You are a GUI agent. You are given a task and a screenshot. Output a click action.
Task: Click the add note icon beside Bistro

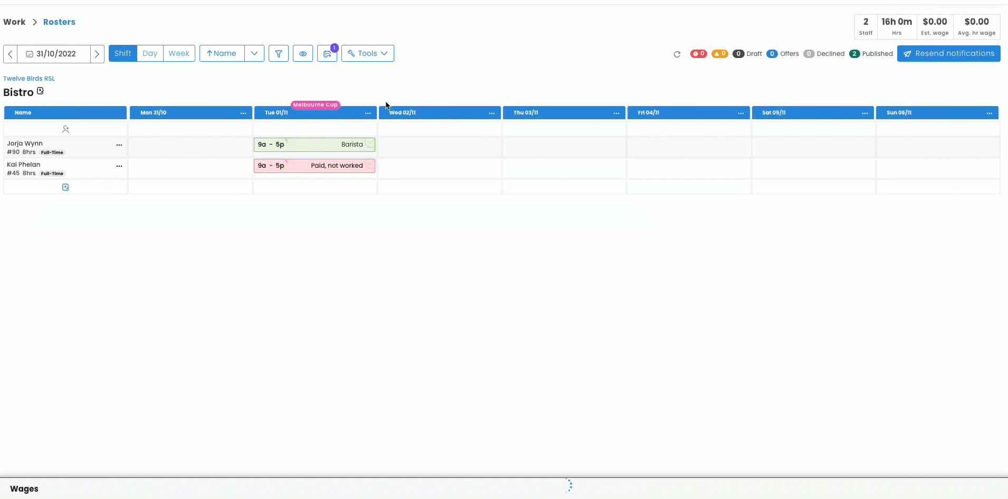tap(41, 91)
